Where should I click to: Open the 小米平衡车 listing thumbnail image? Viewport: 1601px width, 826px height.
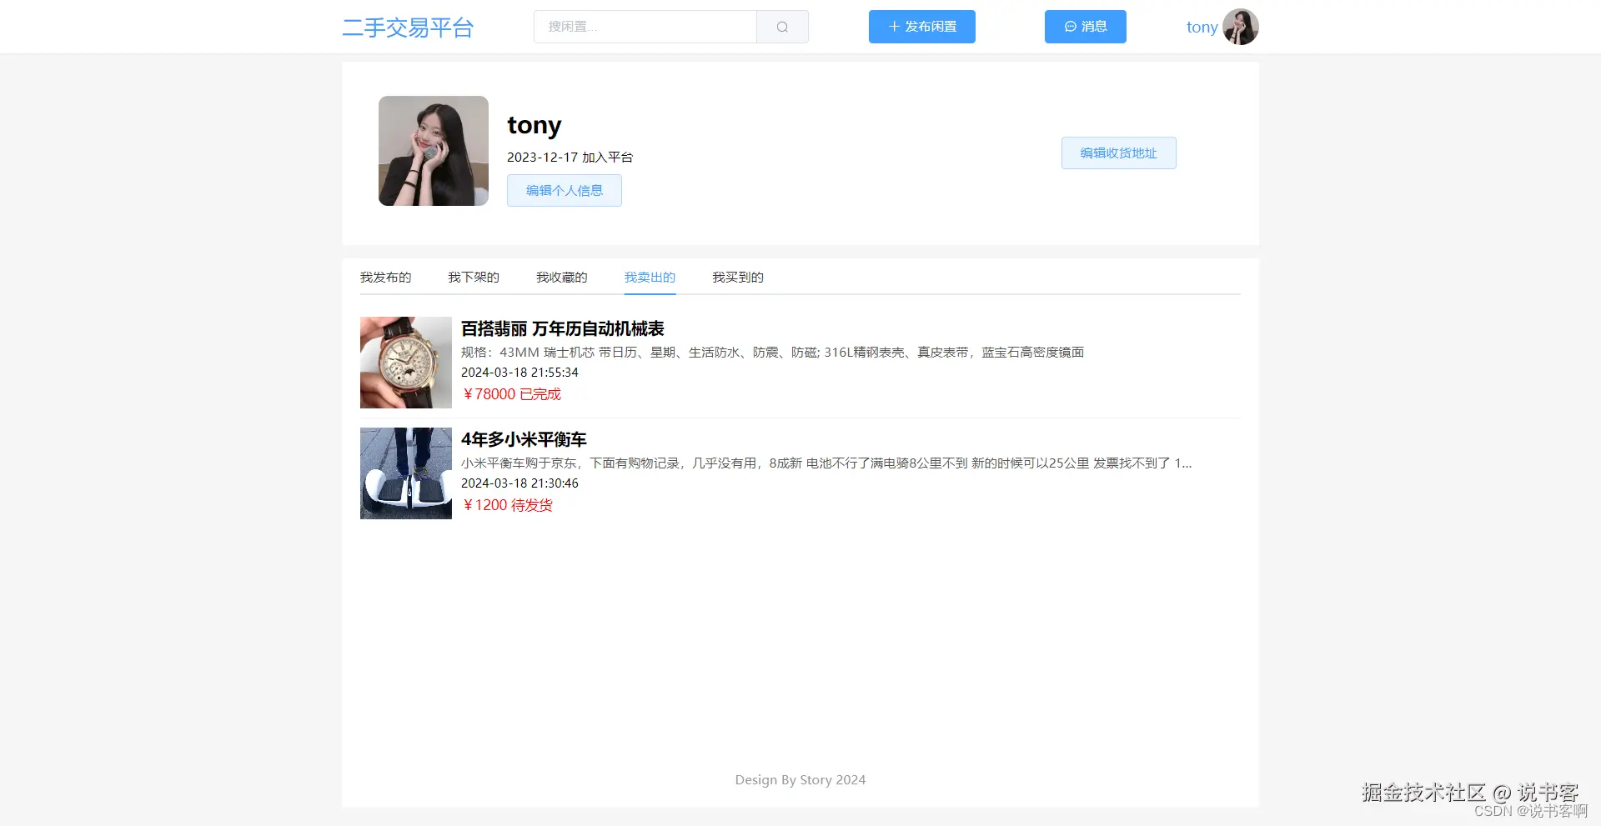coord(405,473)
